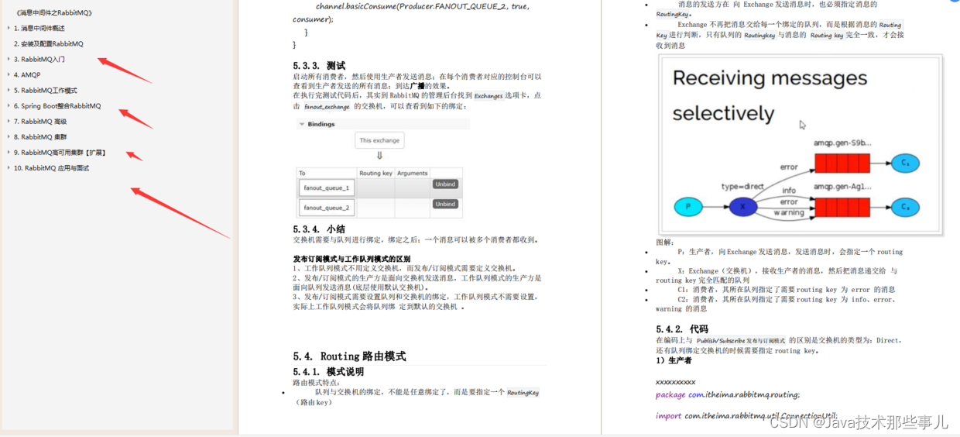
Task: Expand the '5. RabbitMQ工作模式' bookmark arrow
Action: click(x=9, y=90)
